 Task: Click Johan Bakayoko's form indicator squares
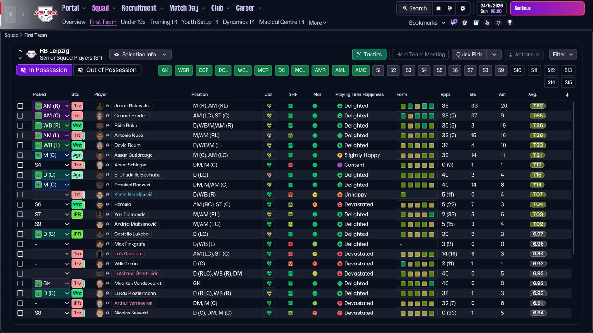(x=417, y=106)
